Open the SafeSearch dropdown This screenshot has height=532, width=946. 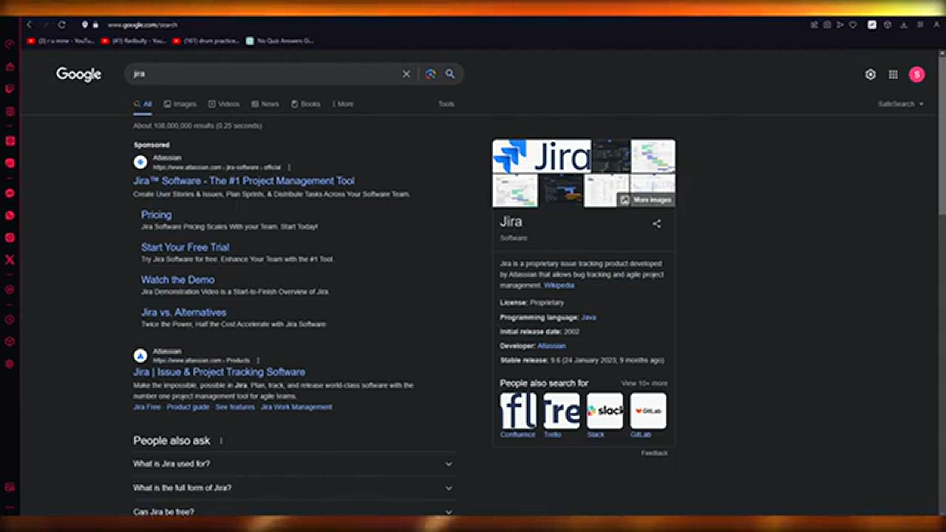(x=900, y=104)
